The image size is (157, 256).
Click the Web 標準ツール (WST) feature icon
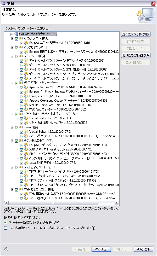(26, 194)
